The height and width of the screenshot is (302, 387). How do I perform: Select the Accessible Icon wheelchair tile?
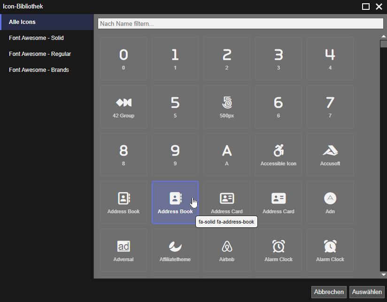[279, 155]
